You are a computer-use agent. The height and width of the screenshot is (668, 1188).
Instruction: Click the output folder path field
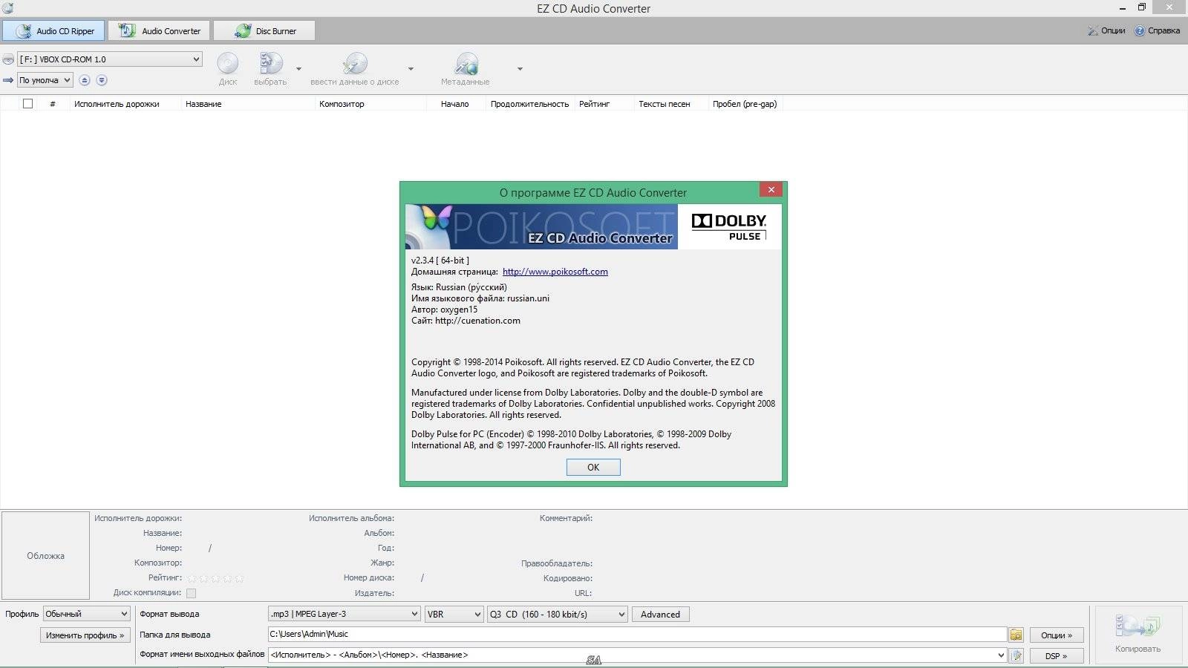pos(637,634)
